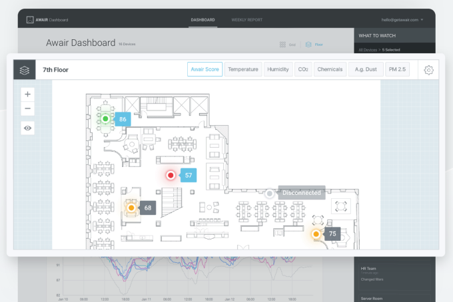Open the 7th Floor selector
Image resolution: width=453 pixels, height=302 pixels.
pyautogui.click(x=56, y=69)
